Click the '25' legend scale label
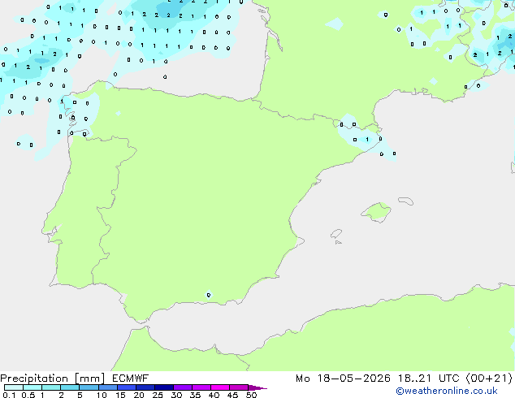515x398 pixels. coord(158,395)
